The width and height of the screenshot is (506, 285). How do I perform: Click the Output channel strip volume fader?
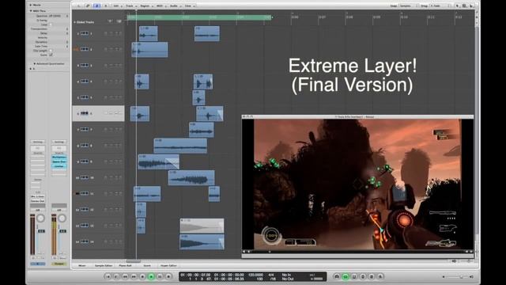[62, 231]
